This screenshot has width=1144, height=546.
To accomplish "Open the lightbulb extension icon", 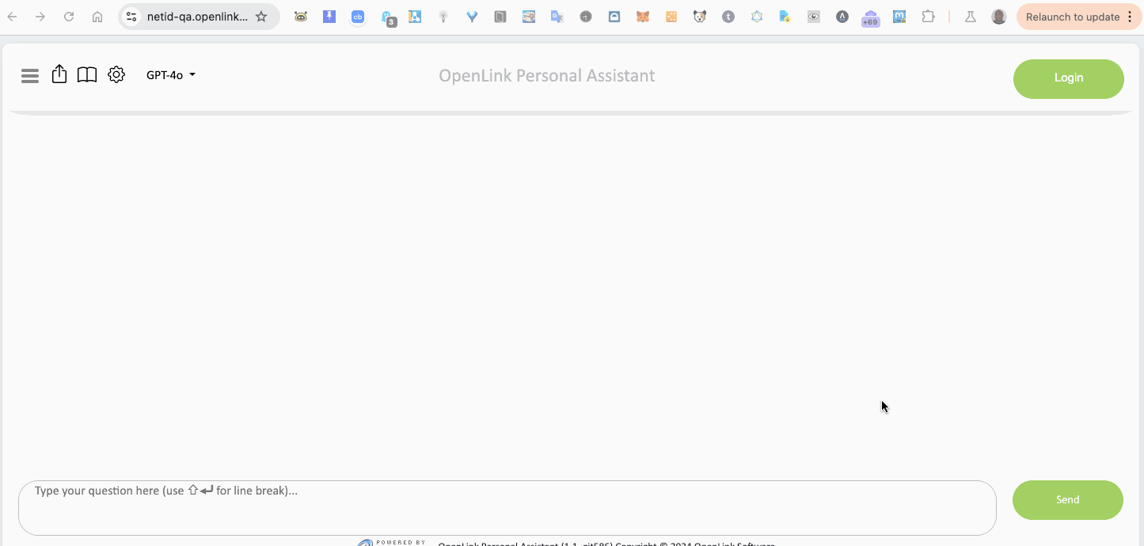I will [443, 17].
